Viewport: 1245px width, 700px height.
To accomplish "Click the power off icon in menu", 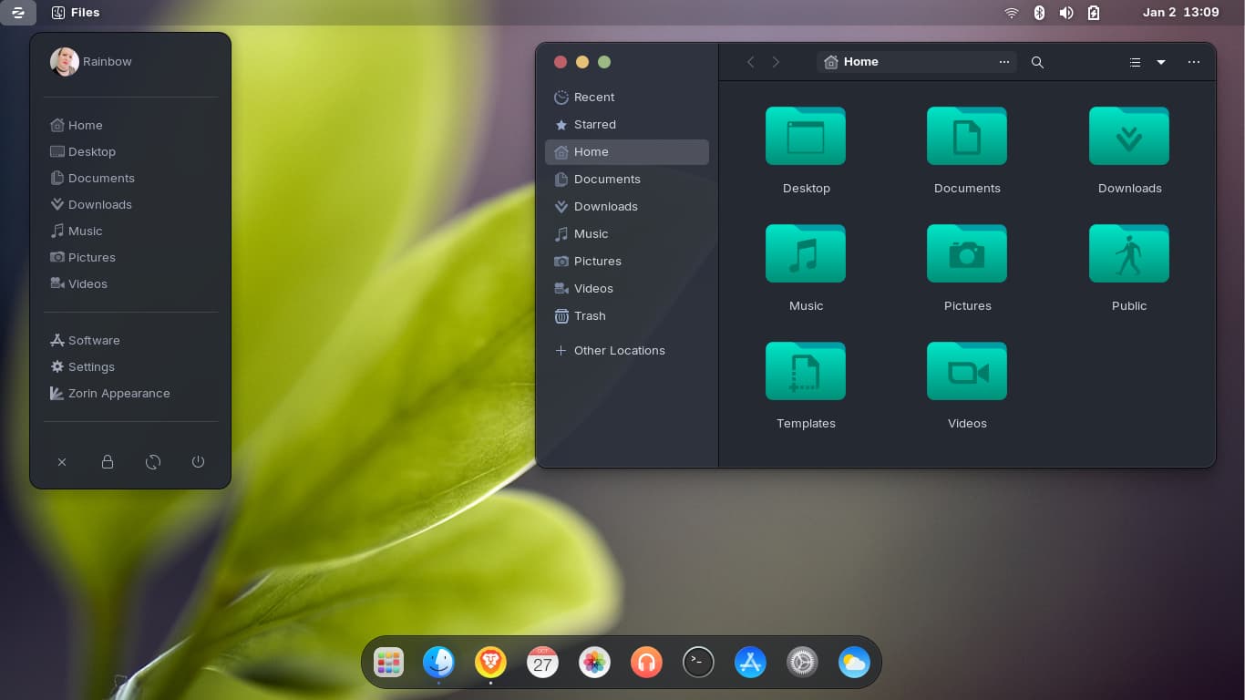I will coord(198,462).
